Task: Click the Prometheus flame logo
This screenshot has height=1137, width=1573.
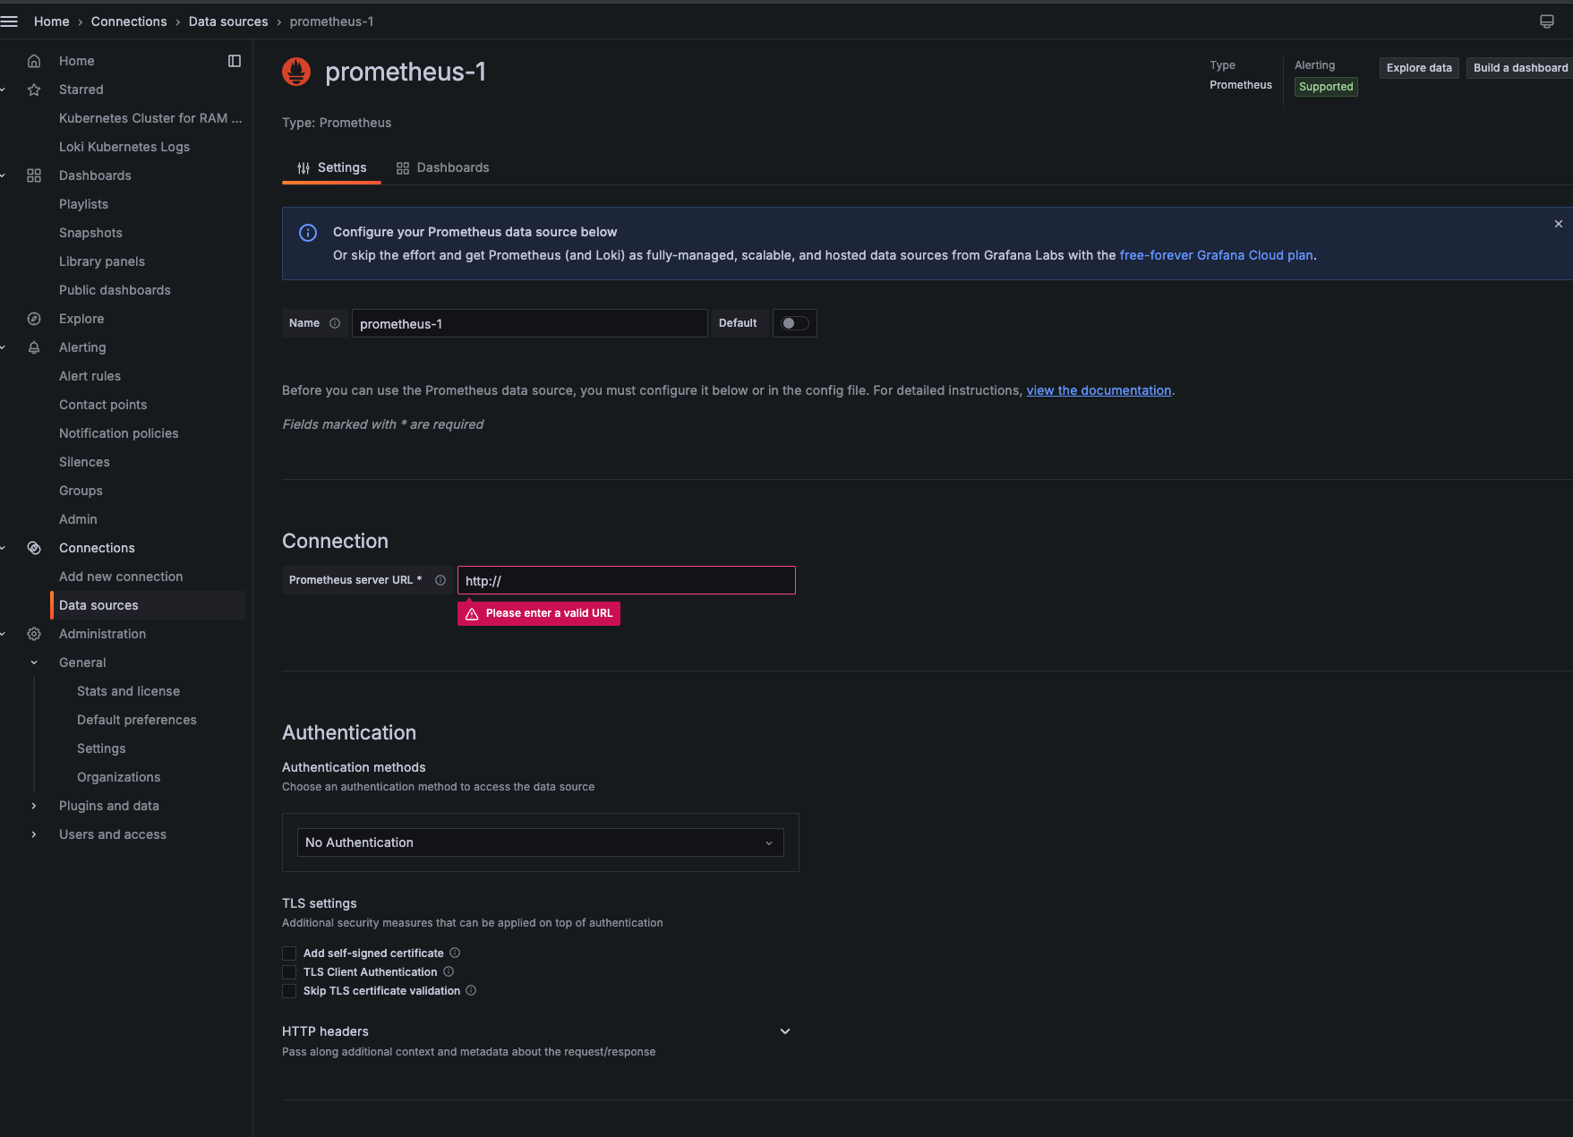Action: [296, 72]
